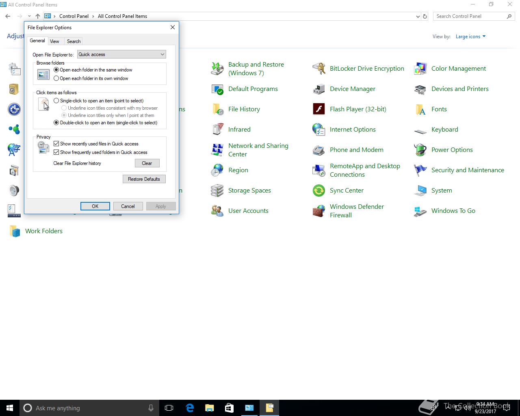Go up one level arrow
The height and width of the screenshot is (416, 520).
click(x=38, y=16)
